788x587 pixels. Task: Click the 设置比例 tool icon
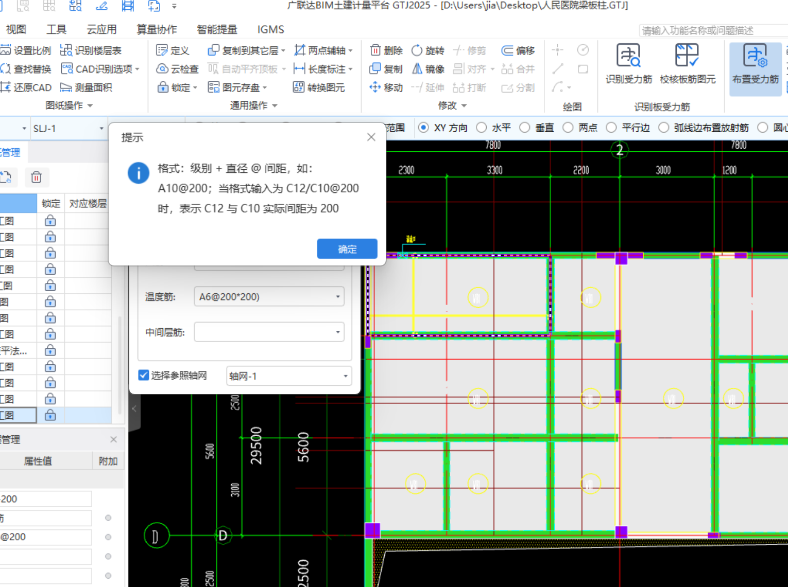[x=6, y=50]
